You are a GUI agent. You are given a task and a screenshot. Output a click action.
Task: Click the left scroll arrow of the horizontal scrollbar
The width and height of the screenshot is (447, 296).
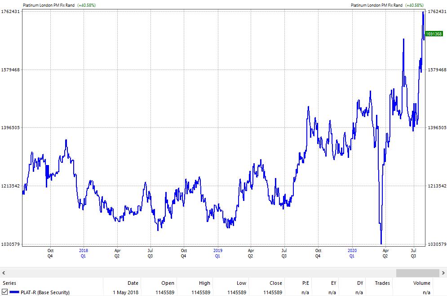pyautogui.click(x=4, y=273)
